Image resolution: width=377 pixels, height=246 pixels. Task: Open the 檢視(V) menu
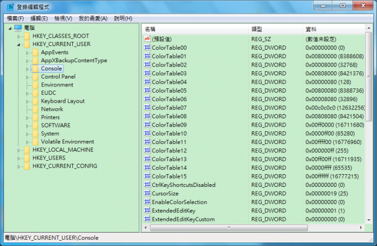click(63, 18)
